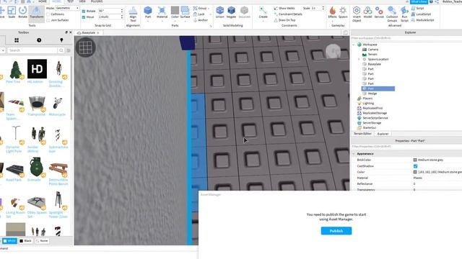The width and height of the screenshot is (462, 259).
Task: Toggle the Rotate snap checkbox
Action: coord(84,12)
